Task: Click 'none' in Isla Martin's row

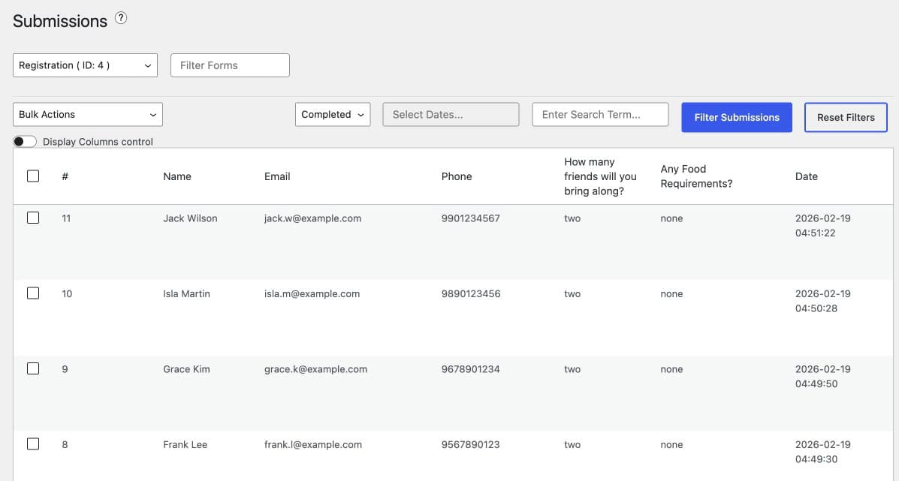Action: tap(671, 293)
